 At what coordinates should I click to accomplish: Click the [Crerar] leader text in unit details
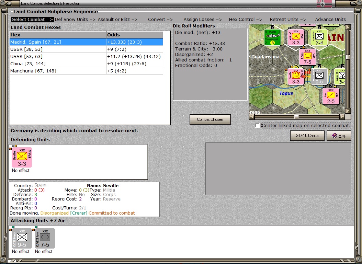(79, 213)
